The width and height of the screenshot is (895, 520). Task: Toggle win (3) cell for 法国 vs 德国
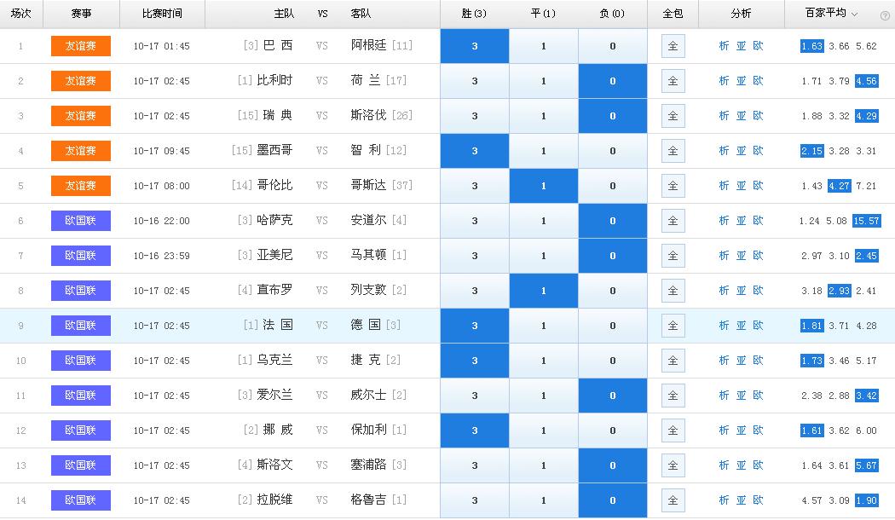(x=475, y=326)
